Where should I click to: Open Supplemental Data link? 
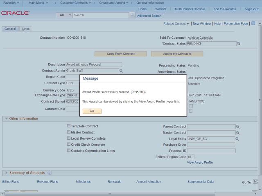pos(200,182)
